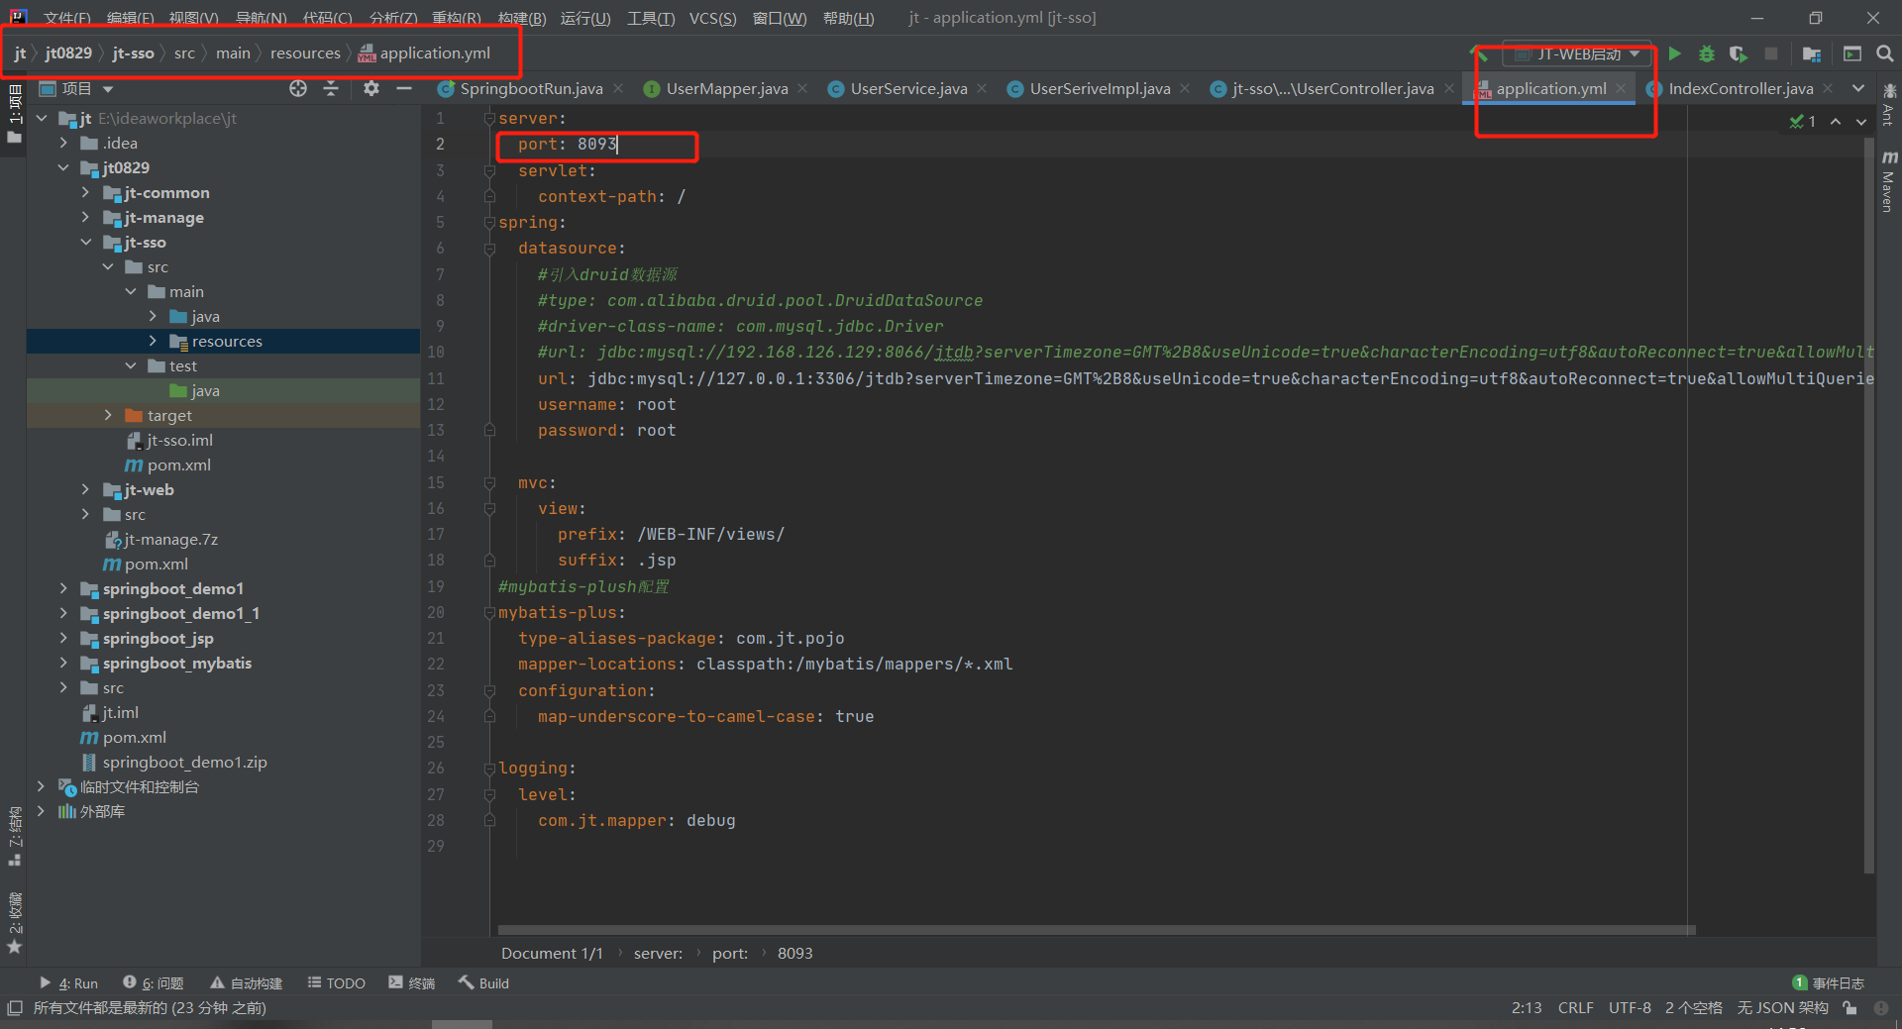
Task: Click the resources breadcrumb in navigation bar
Action: click(305, 53)
